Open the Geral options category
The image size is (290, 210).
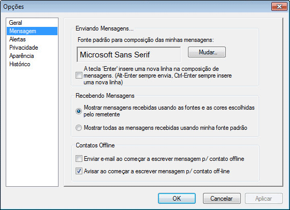pyautogui.click(x=16, y=23)
